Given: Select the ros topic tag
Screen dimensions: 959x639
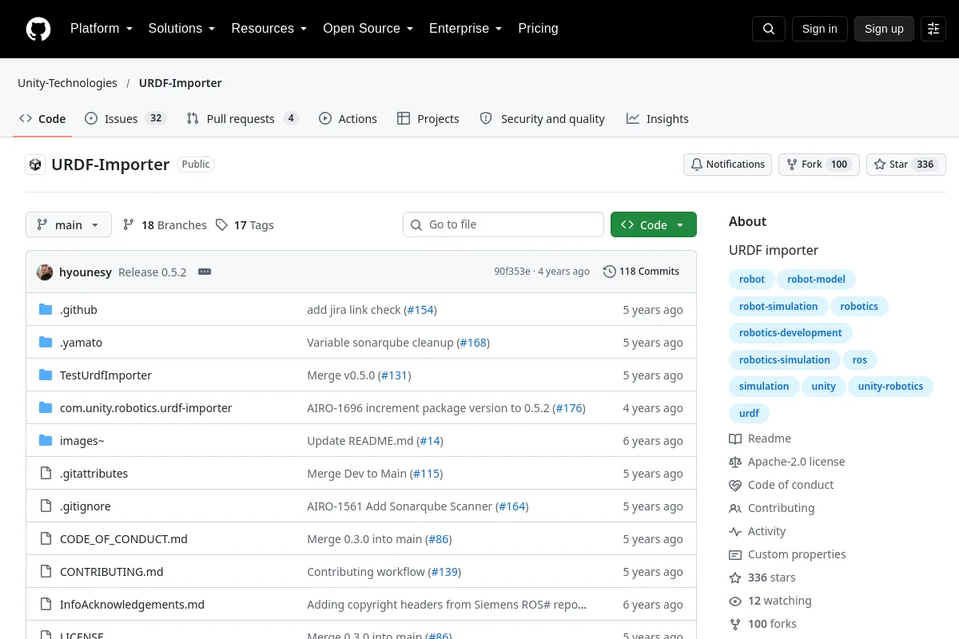Looking at the screenshot, I should (x=860, y=360).
